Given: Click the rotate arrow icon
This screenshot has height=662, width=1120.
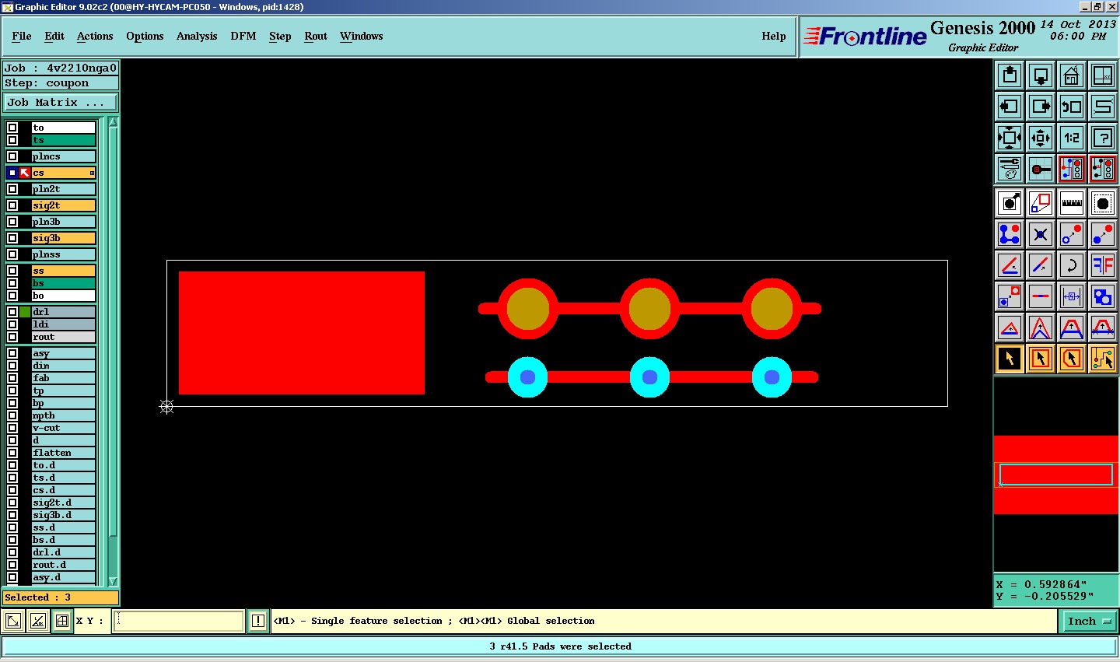Looking at the screenshot, I should [x=1072, y=266].
